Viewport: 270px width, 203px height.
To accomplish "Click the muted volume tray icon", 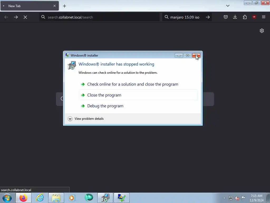I will coord(237,198).
